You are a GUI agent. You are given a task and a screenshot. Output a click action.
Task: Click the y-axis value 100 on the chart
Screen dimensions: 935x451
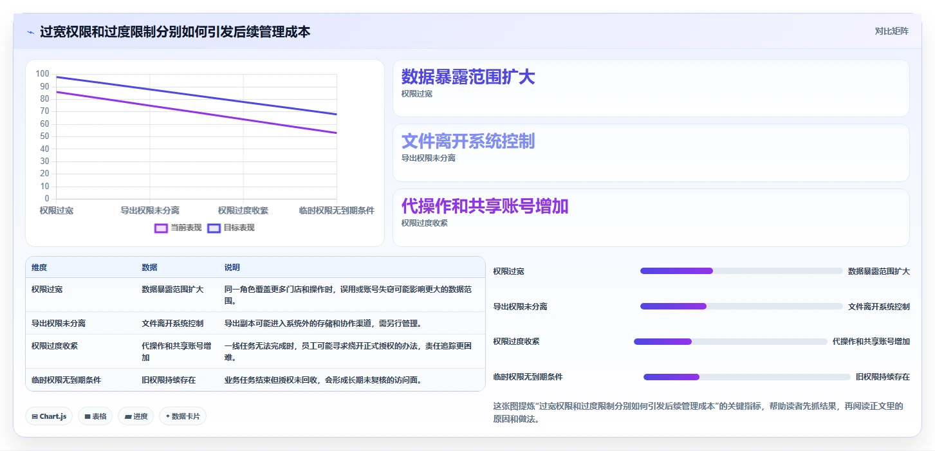[42, 74]
